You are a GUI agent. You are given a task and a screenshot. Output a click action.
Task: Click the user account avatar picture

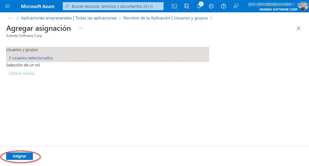click(303, 7)
